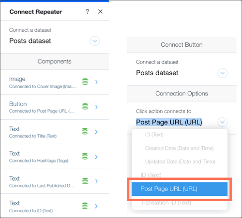This screenshot has width=242, height=218.
Task: Click the database icon for ID text
Action: point(85,206)
